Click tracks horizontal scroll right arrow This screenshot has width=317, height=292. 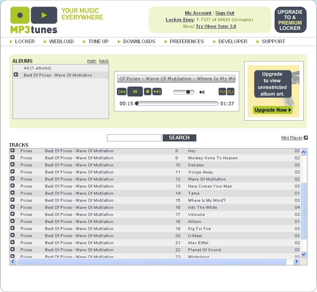[296, 261]
